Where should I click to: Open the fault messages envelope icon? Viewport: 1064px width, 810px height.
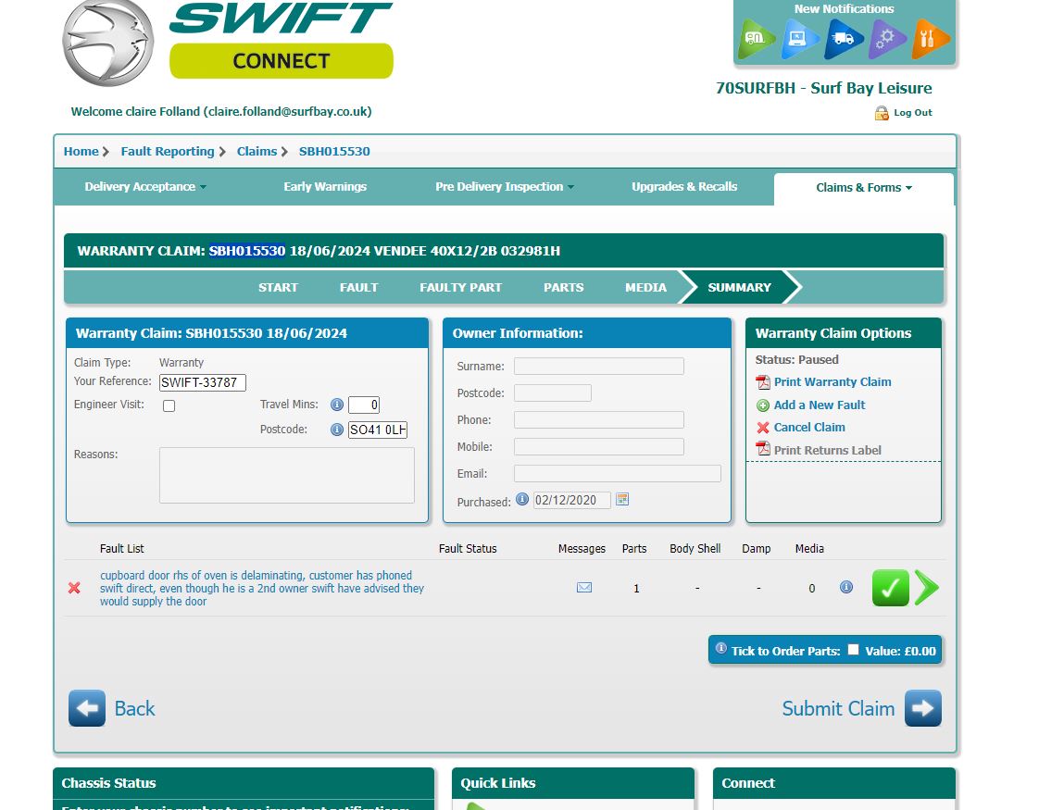pos(584,588)
